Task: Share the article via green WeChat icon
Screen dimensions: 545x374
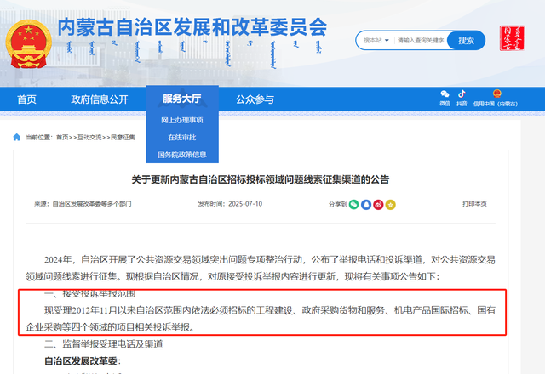Action: tap(353, 205)
